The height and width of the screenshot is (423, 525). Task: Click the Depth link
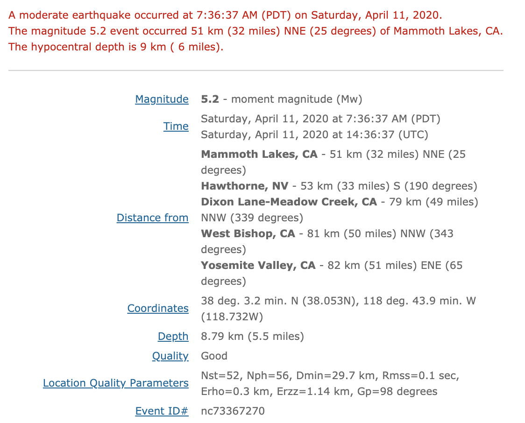173,337
